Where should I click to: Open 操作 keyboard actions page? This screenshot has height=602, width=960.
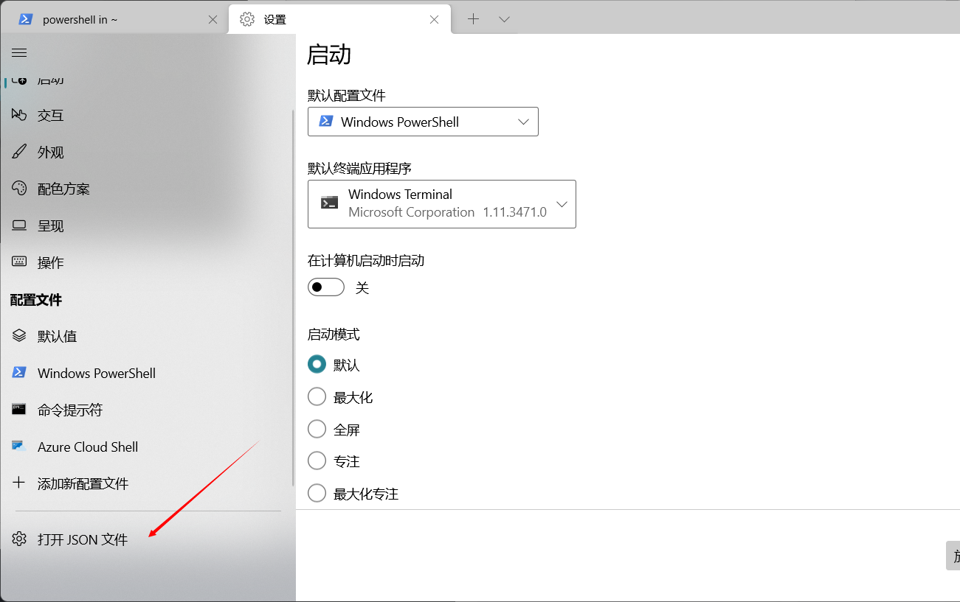pos(50,263)
